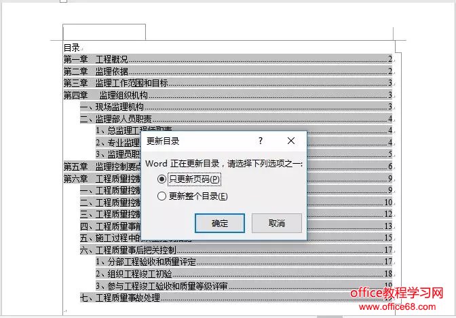This screenshot has width=456, height=318.
Task: Click the 二、监理部人员职责 sub-entry
Action: tap(236, 119)
